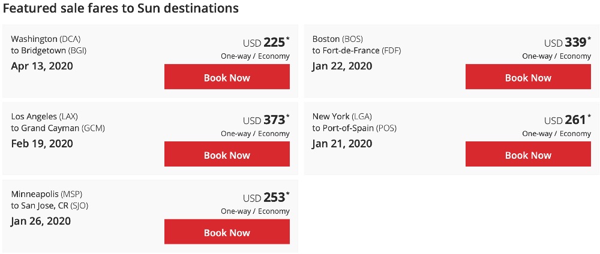Click the Jan 26, 2020 departure date
The image size is (600, 254).
41,221
